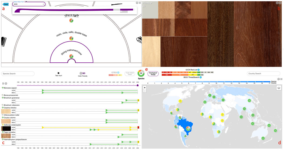Select the Haematoxylum campechianum species row

pos(15,139)
